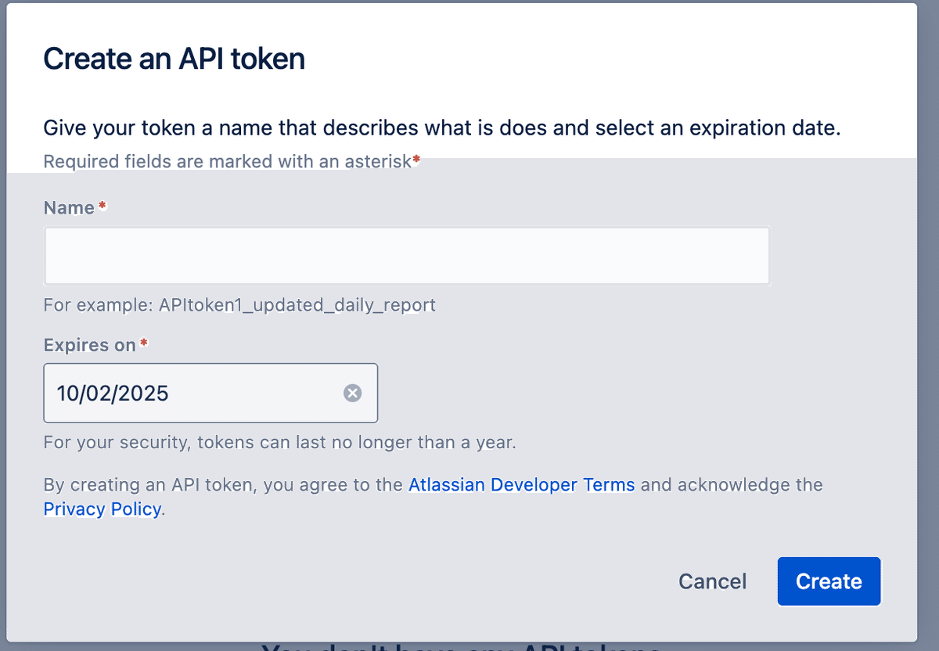Focus the Name input field
The height and width of the screenshot is (651, 939).
tap(407, 256)
